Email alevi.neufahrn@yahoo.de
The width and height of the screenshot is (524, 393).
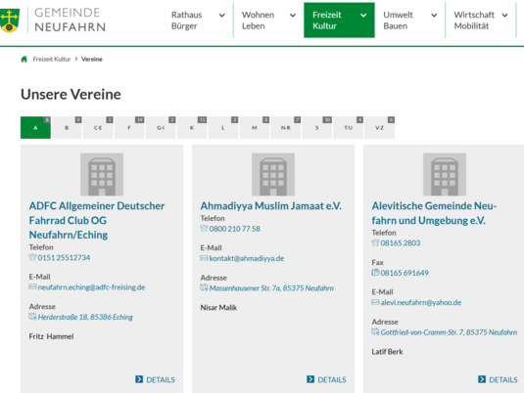point(421,302)
